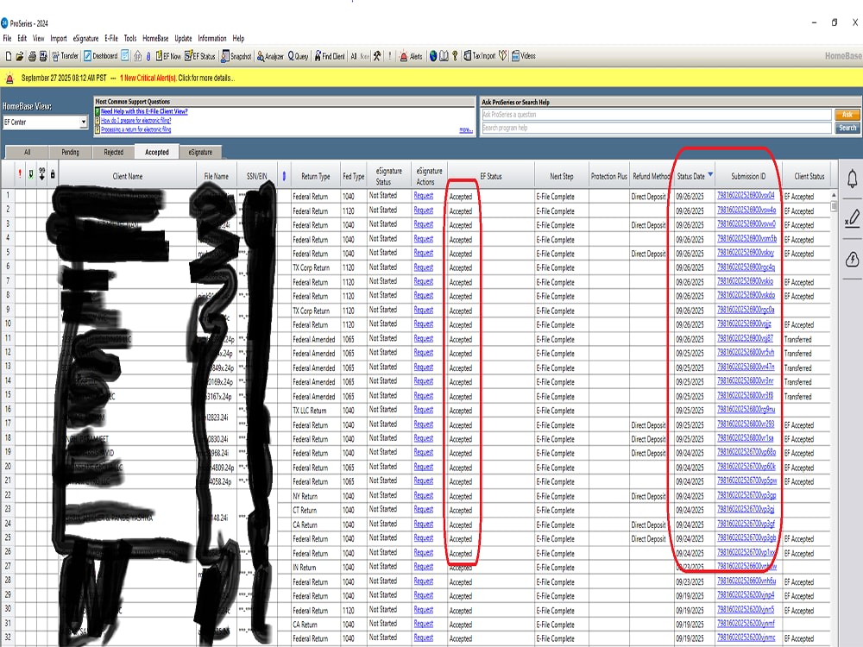Click the icon after Tax Import
The image size is (863, 647).
(502, 56)
